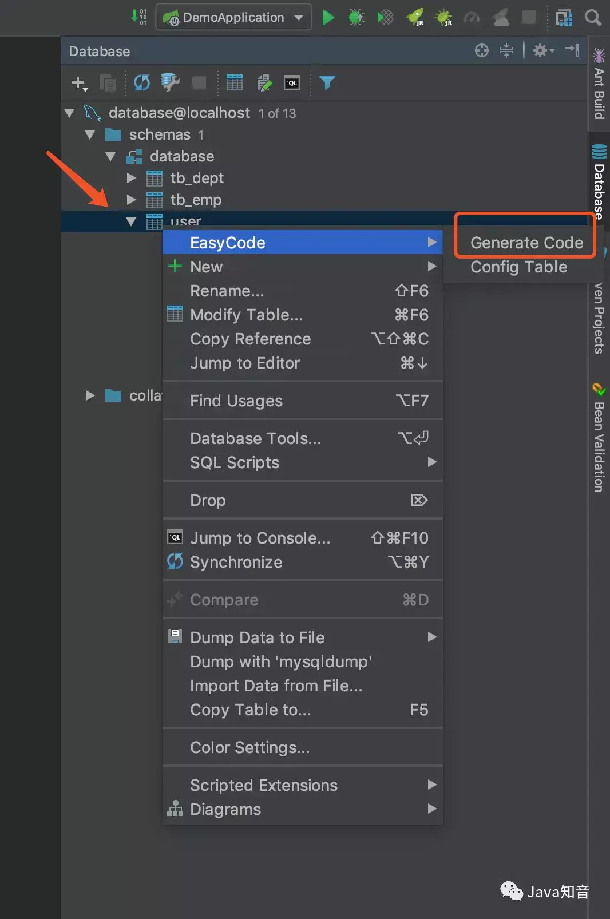Expand the tb_emp table node
Image resolution: width=610 pixels, height=919 pixels.
pos(131,200)
